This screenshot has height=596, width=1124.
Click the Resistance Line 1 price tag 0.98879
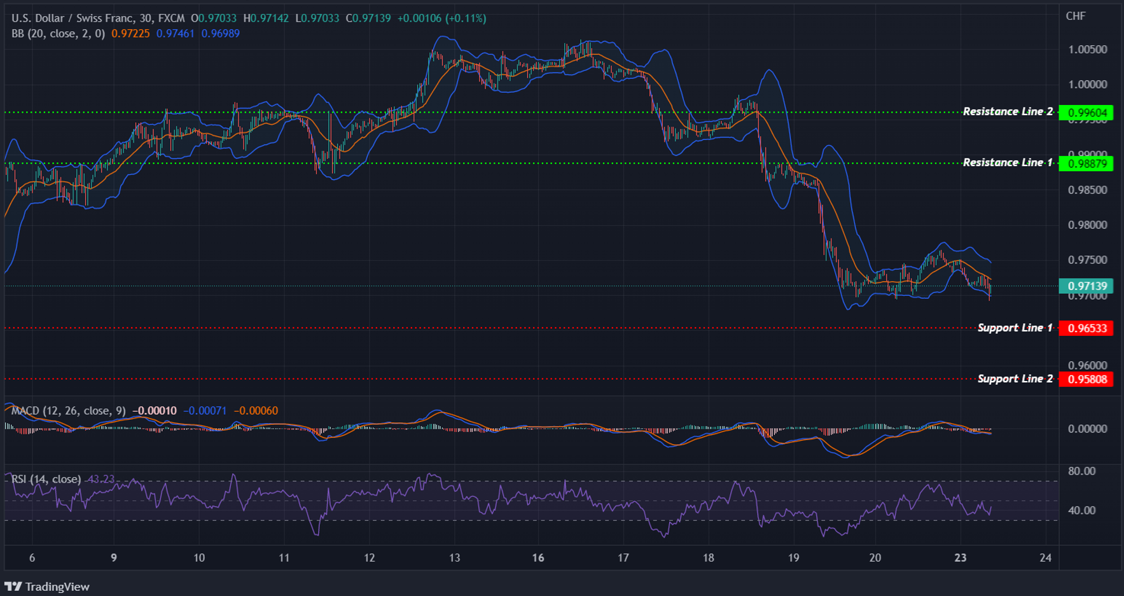[1087, 163]
